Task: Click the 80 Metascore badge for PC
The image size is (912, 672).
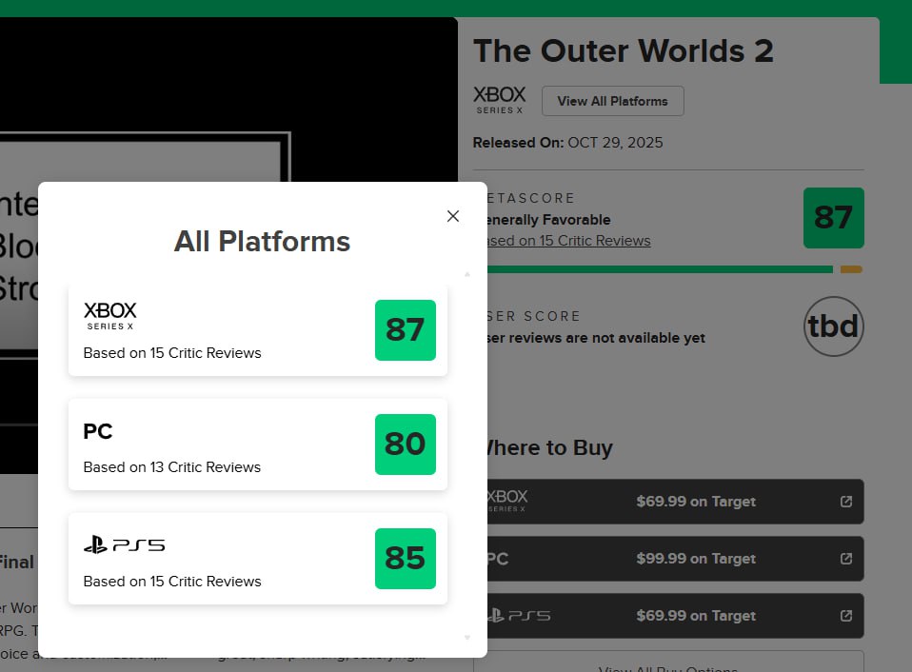Action: coord(405,445)
